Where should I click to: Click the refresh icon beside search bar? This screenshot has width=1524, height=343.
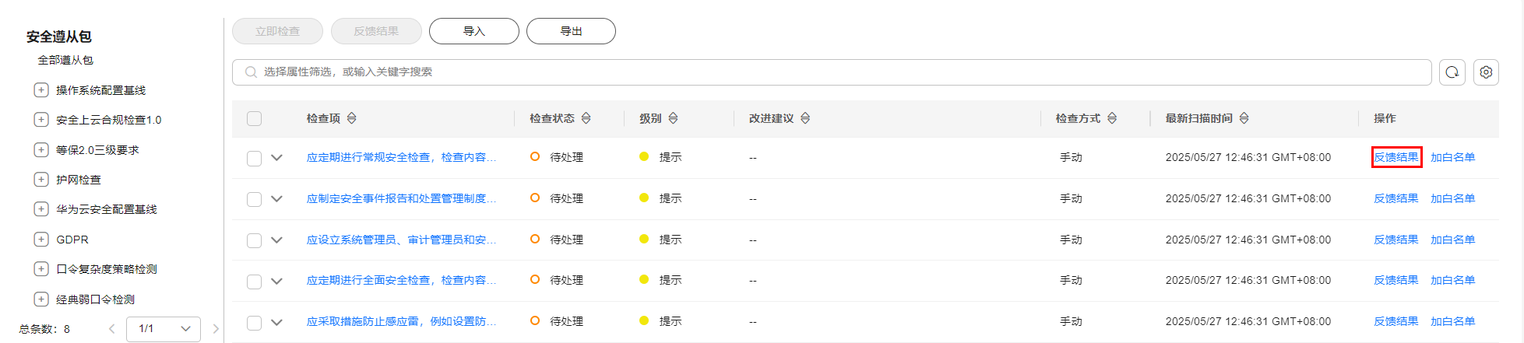click(1452, 72)
